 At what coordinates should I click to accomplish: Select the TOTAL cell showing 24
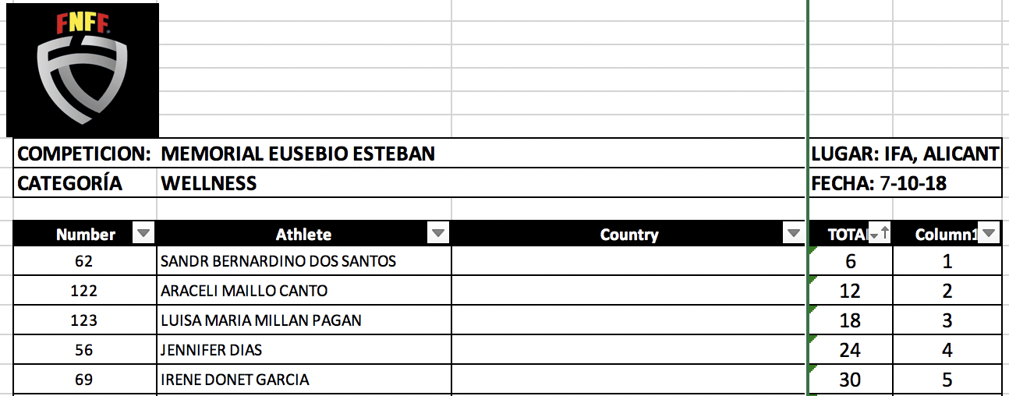click(x=850, y=350)
